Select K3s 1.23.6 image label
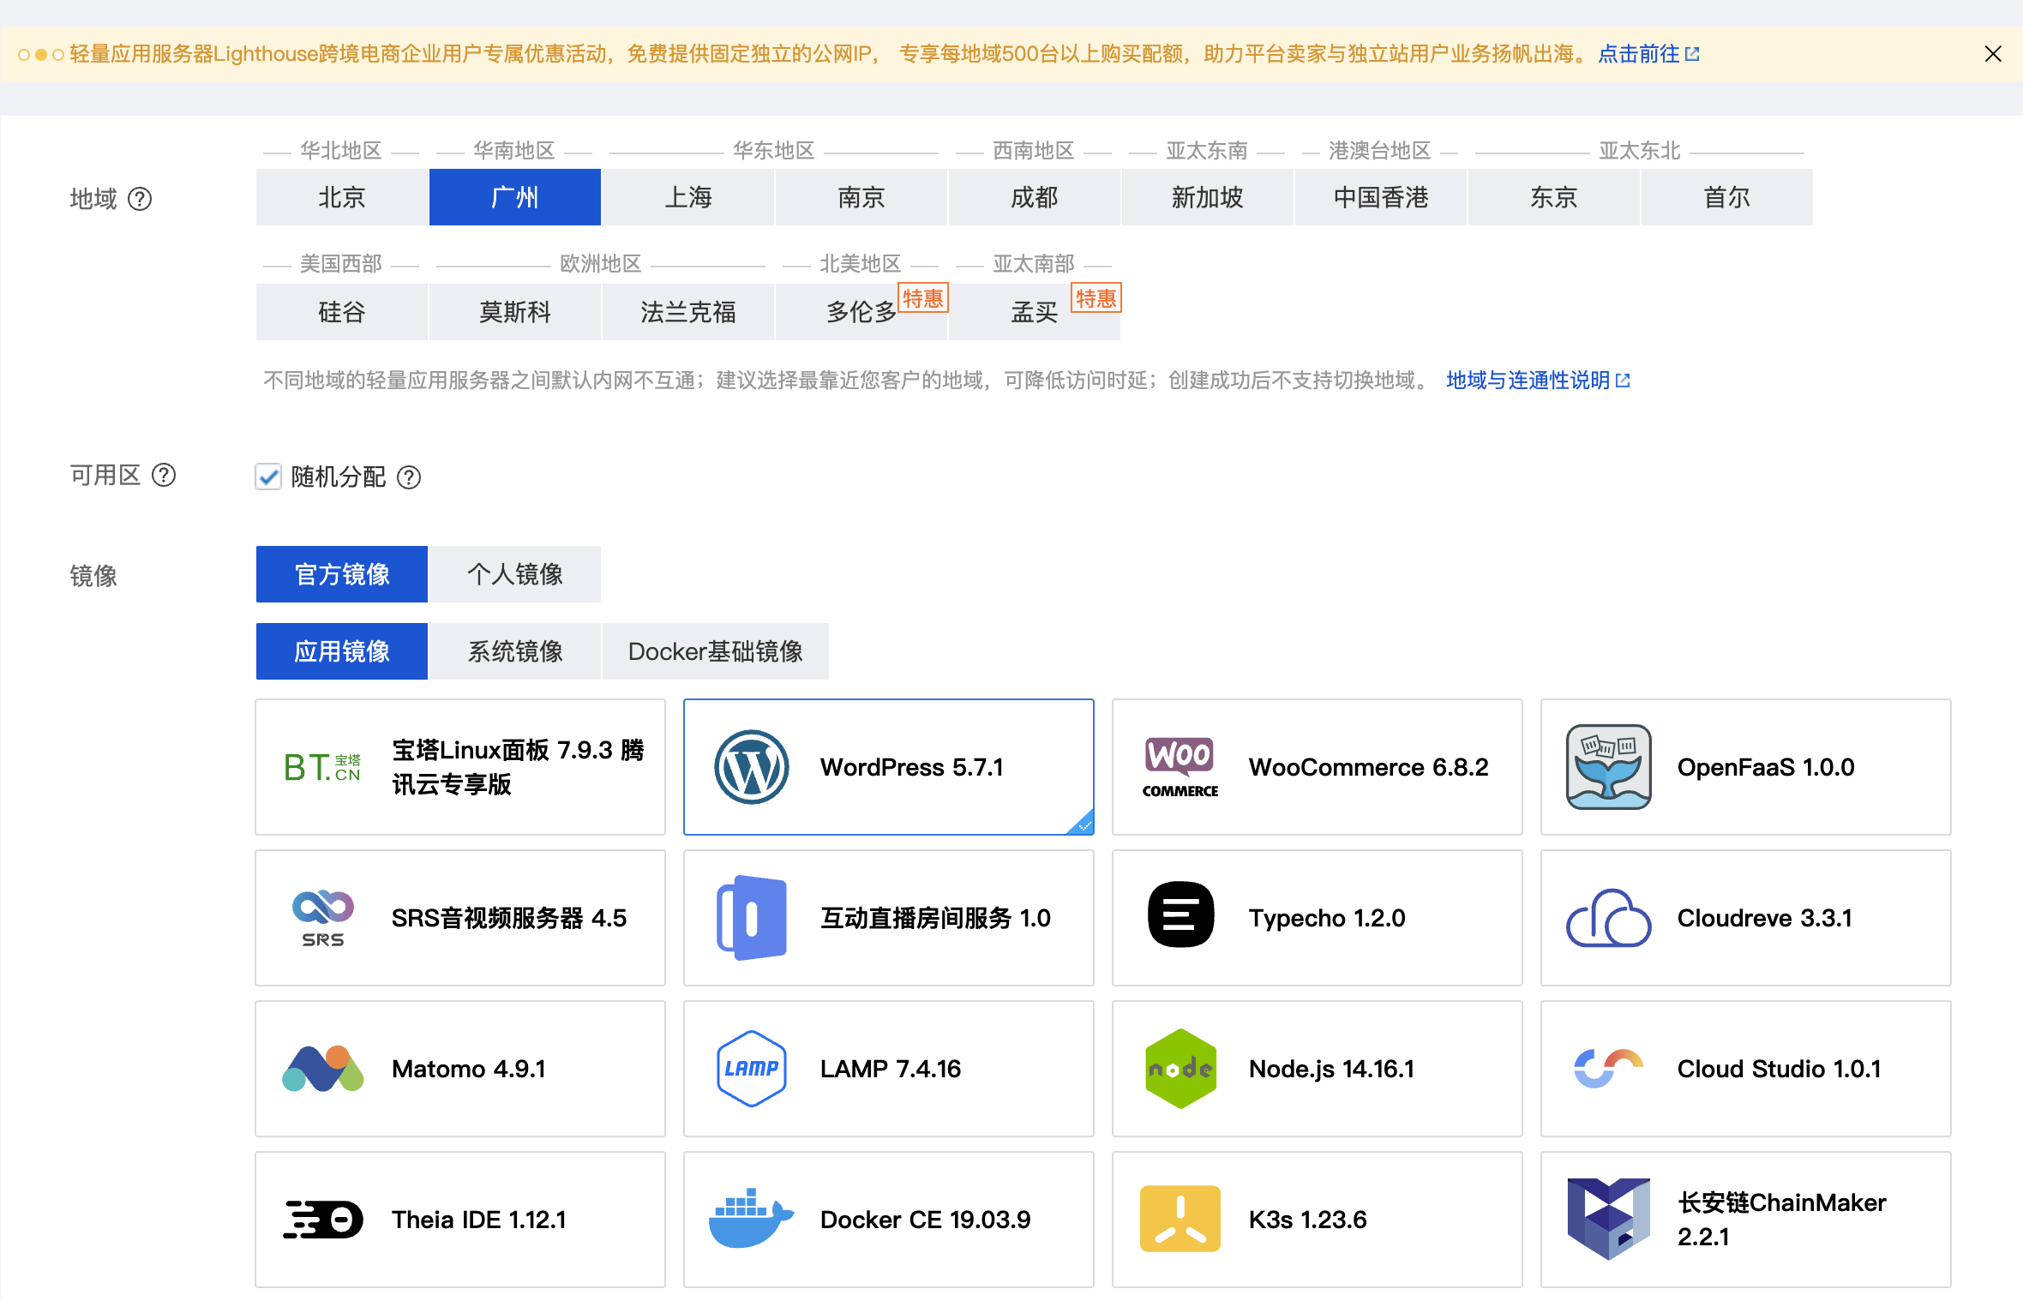 coord(1308,1220)
